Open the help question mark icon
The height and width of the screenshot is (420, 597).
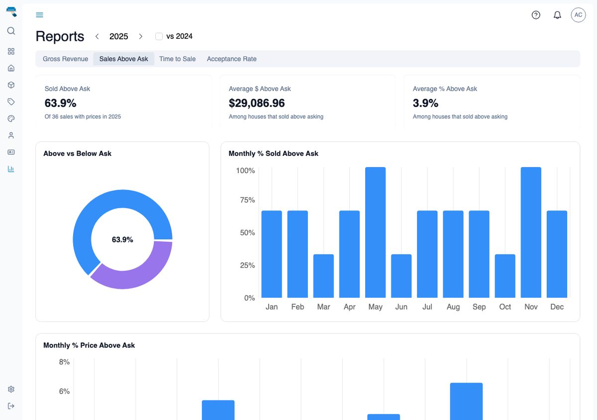536,15
